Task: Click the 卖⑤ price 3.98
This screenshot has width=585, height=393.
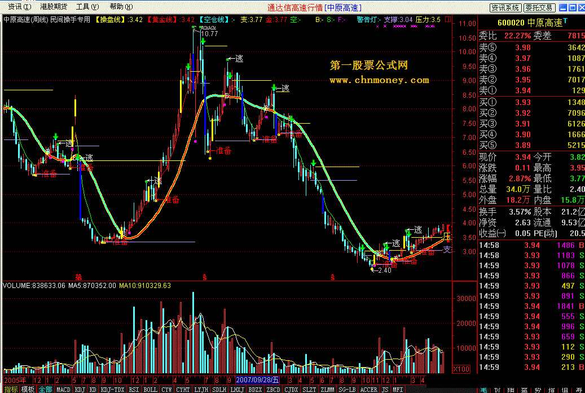Action: tap(523, 47)
